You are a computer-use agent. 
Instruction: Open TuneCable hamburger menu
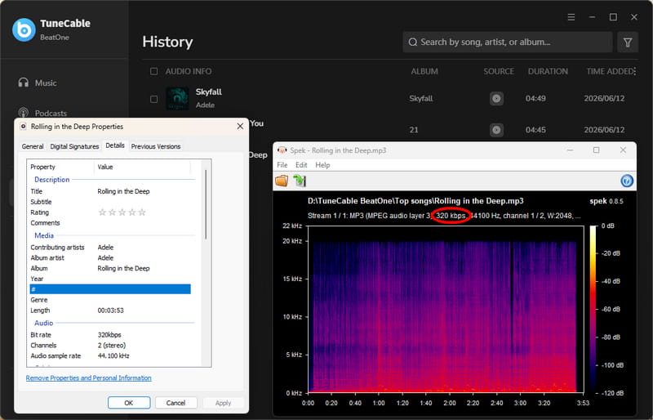click(x=571, y=17)
